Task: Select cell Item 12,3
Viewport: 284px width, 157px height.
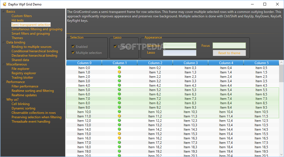Action: (x=190, y=121)
